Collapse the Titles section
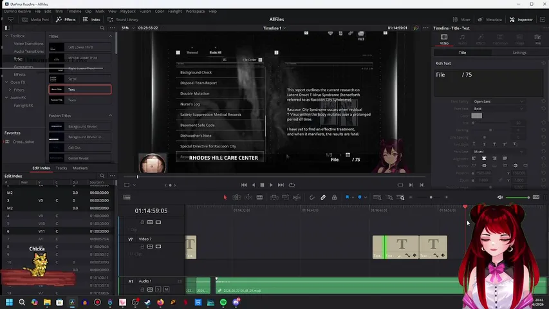 110,36
